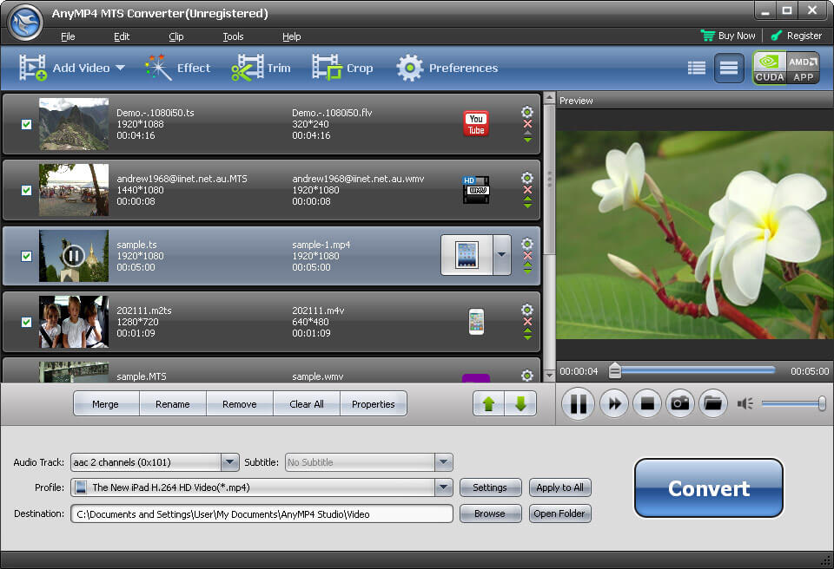
Task: Take a snapshot of the preview
Action: [x=680, y=404]
